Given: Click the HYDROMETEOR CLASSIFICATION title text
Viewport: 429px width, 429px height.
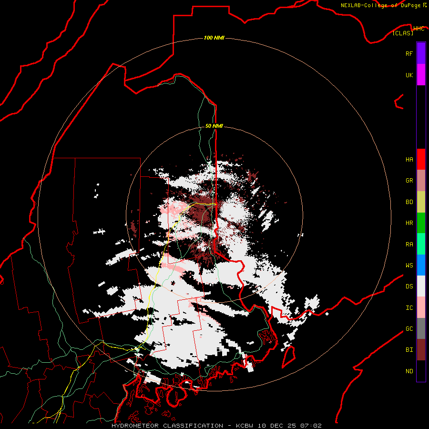Looking at the screenshot, I should click(x=167, y=426).
